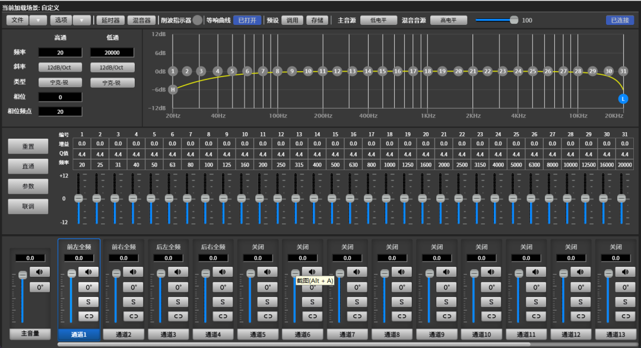Mute channel 5 speaker icon

click(x=267, y=272)
